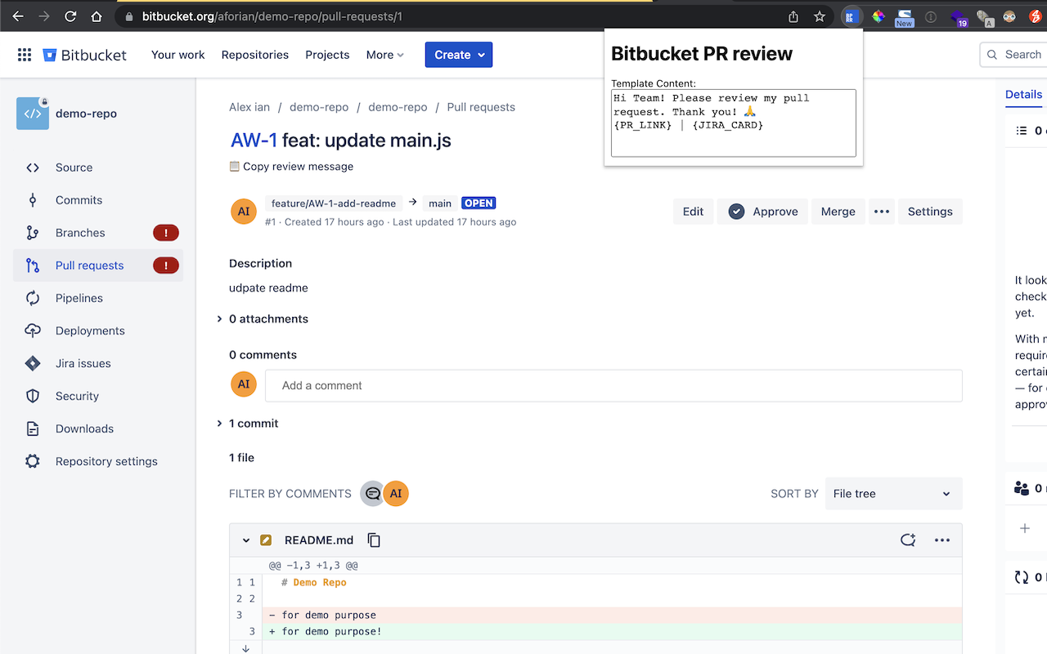Click the pull request author avatar
The height and width of the screenshot is (654, 1047).
point(244,212)
